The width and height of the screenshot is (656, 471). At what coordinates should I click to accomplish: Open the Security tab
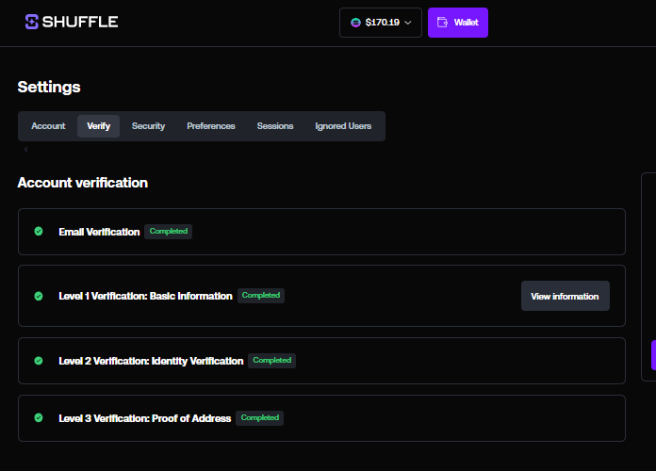coord(148,126)
